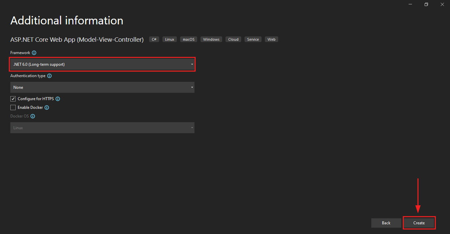Screen dimensions: 450x234
Task: Click the Docker OS info icon
Action: (32, 116)
